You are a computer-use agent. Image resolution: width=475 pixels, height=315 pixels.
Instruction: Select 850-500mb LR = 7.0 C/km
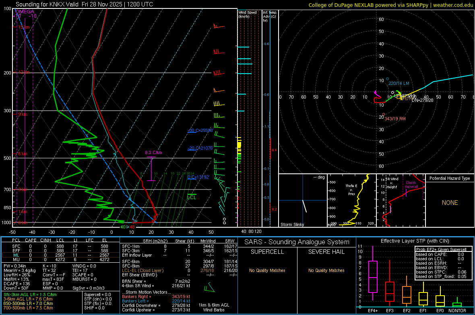[28, 303]
